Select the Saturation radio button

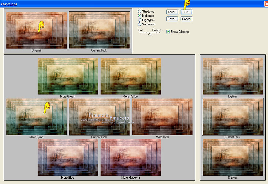[140, 24]
